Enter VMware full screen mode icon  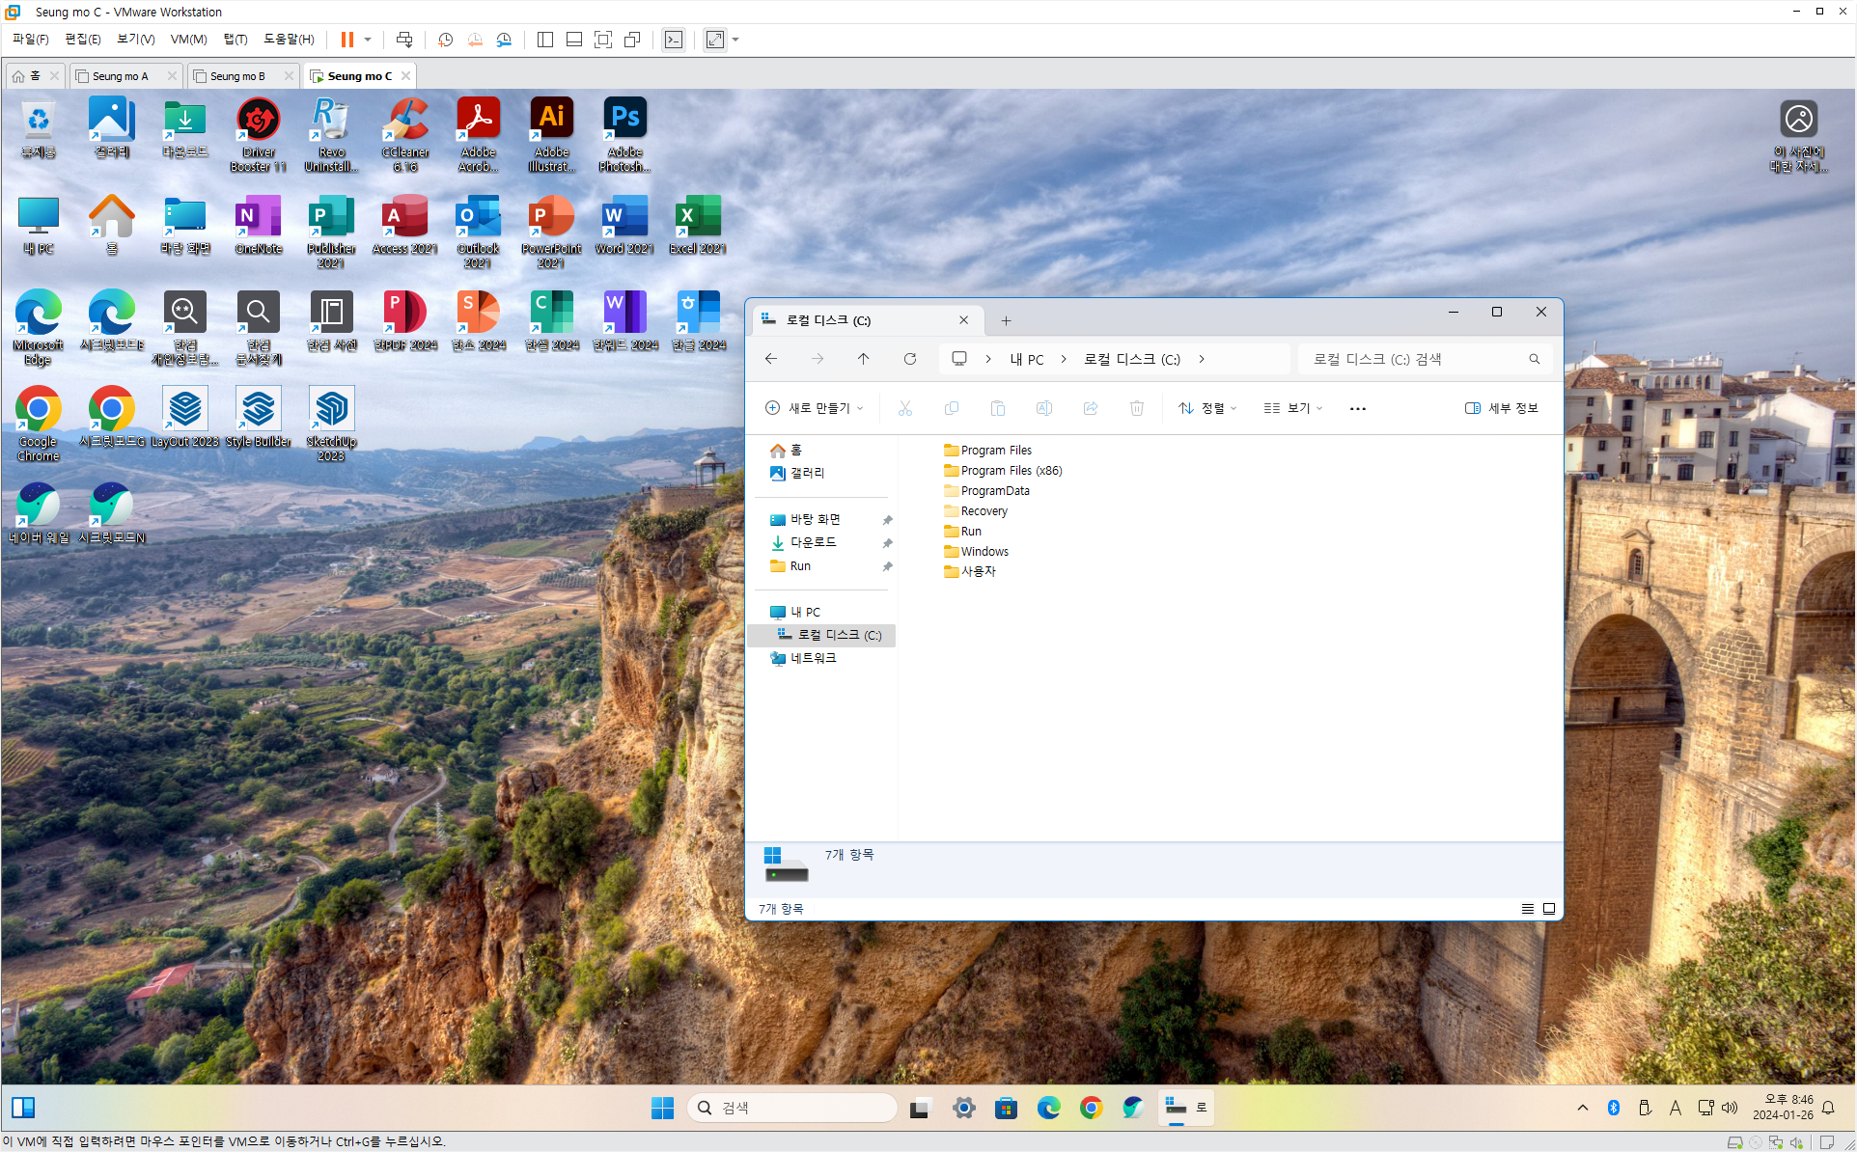pos(603,40)
